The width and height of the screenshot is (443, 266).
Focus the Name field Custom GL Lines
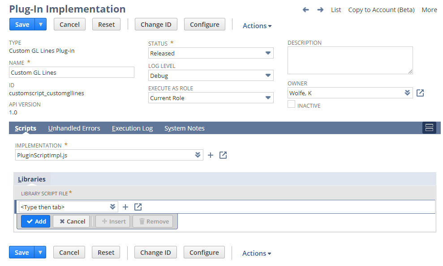(x=72, y=72)
